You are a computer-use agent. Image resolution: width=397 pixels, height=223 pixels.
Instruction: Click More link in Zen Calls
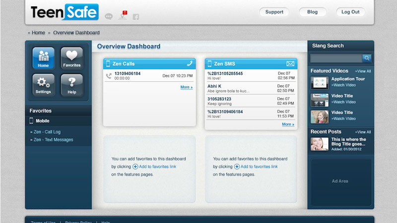[186, 87]
